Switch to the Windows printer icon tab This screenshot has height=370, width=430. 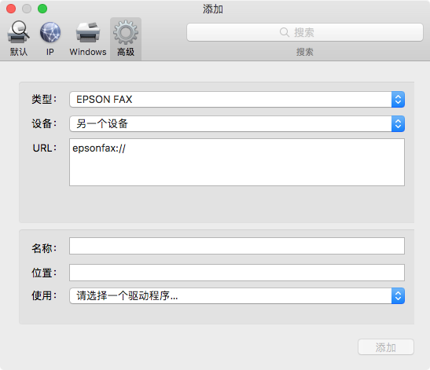88,32
